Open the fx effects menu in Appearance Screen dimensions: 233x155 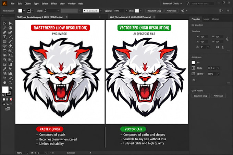194,80
